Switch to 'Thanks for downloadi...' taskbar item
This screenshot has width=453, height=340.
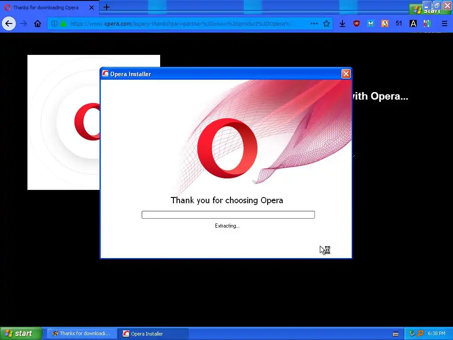tap(82, 333)
